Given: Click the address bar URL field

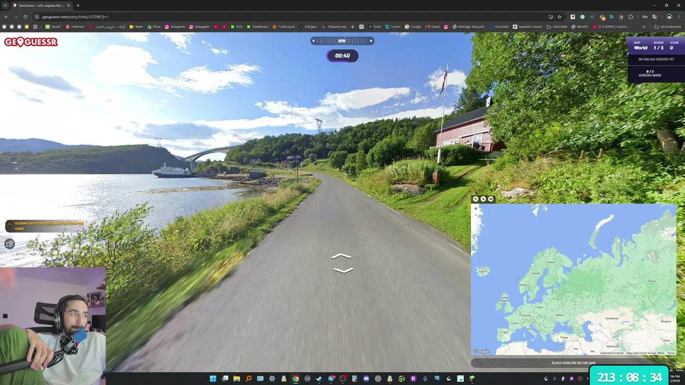Looking at the screenshot, I should click(289, 17).
